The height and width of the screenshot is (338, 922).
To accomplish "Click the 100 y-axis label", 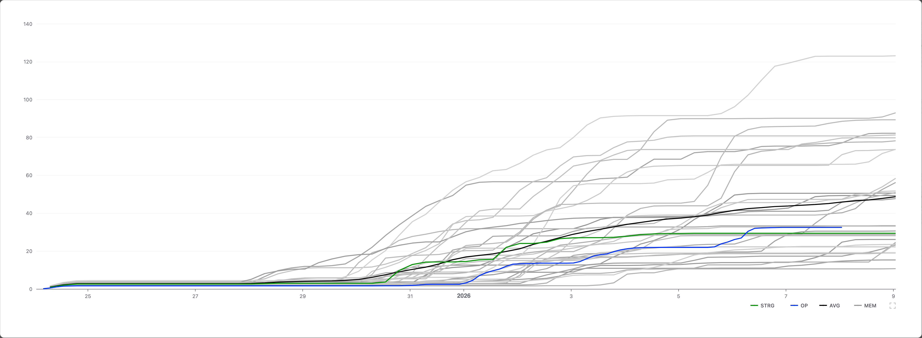I will 28,100.
